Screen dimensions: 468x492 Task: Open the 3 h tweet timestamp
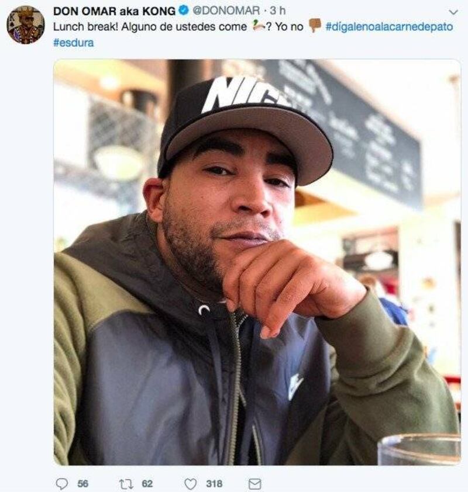278,11
